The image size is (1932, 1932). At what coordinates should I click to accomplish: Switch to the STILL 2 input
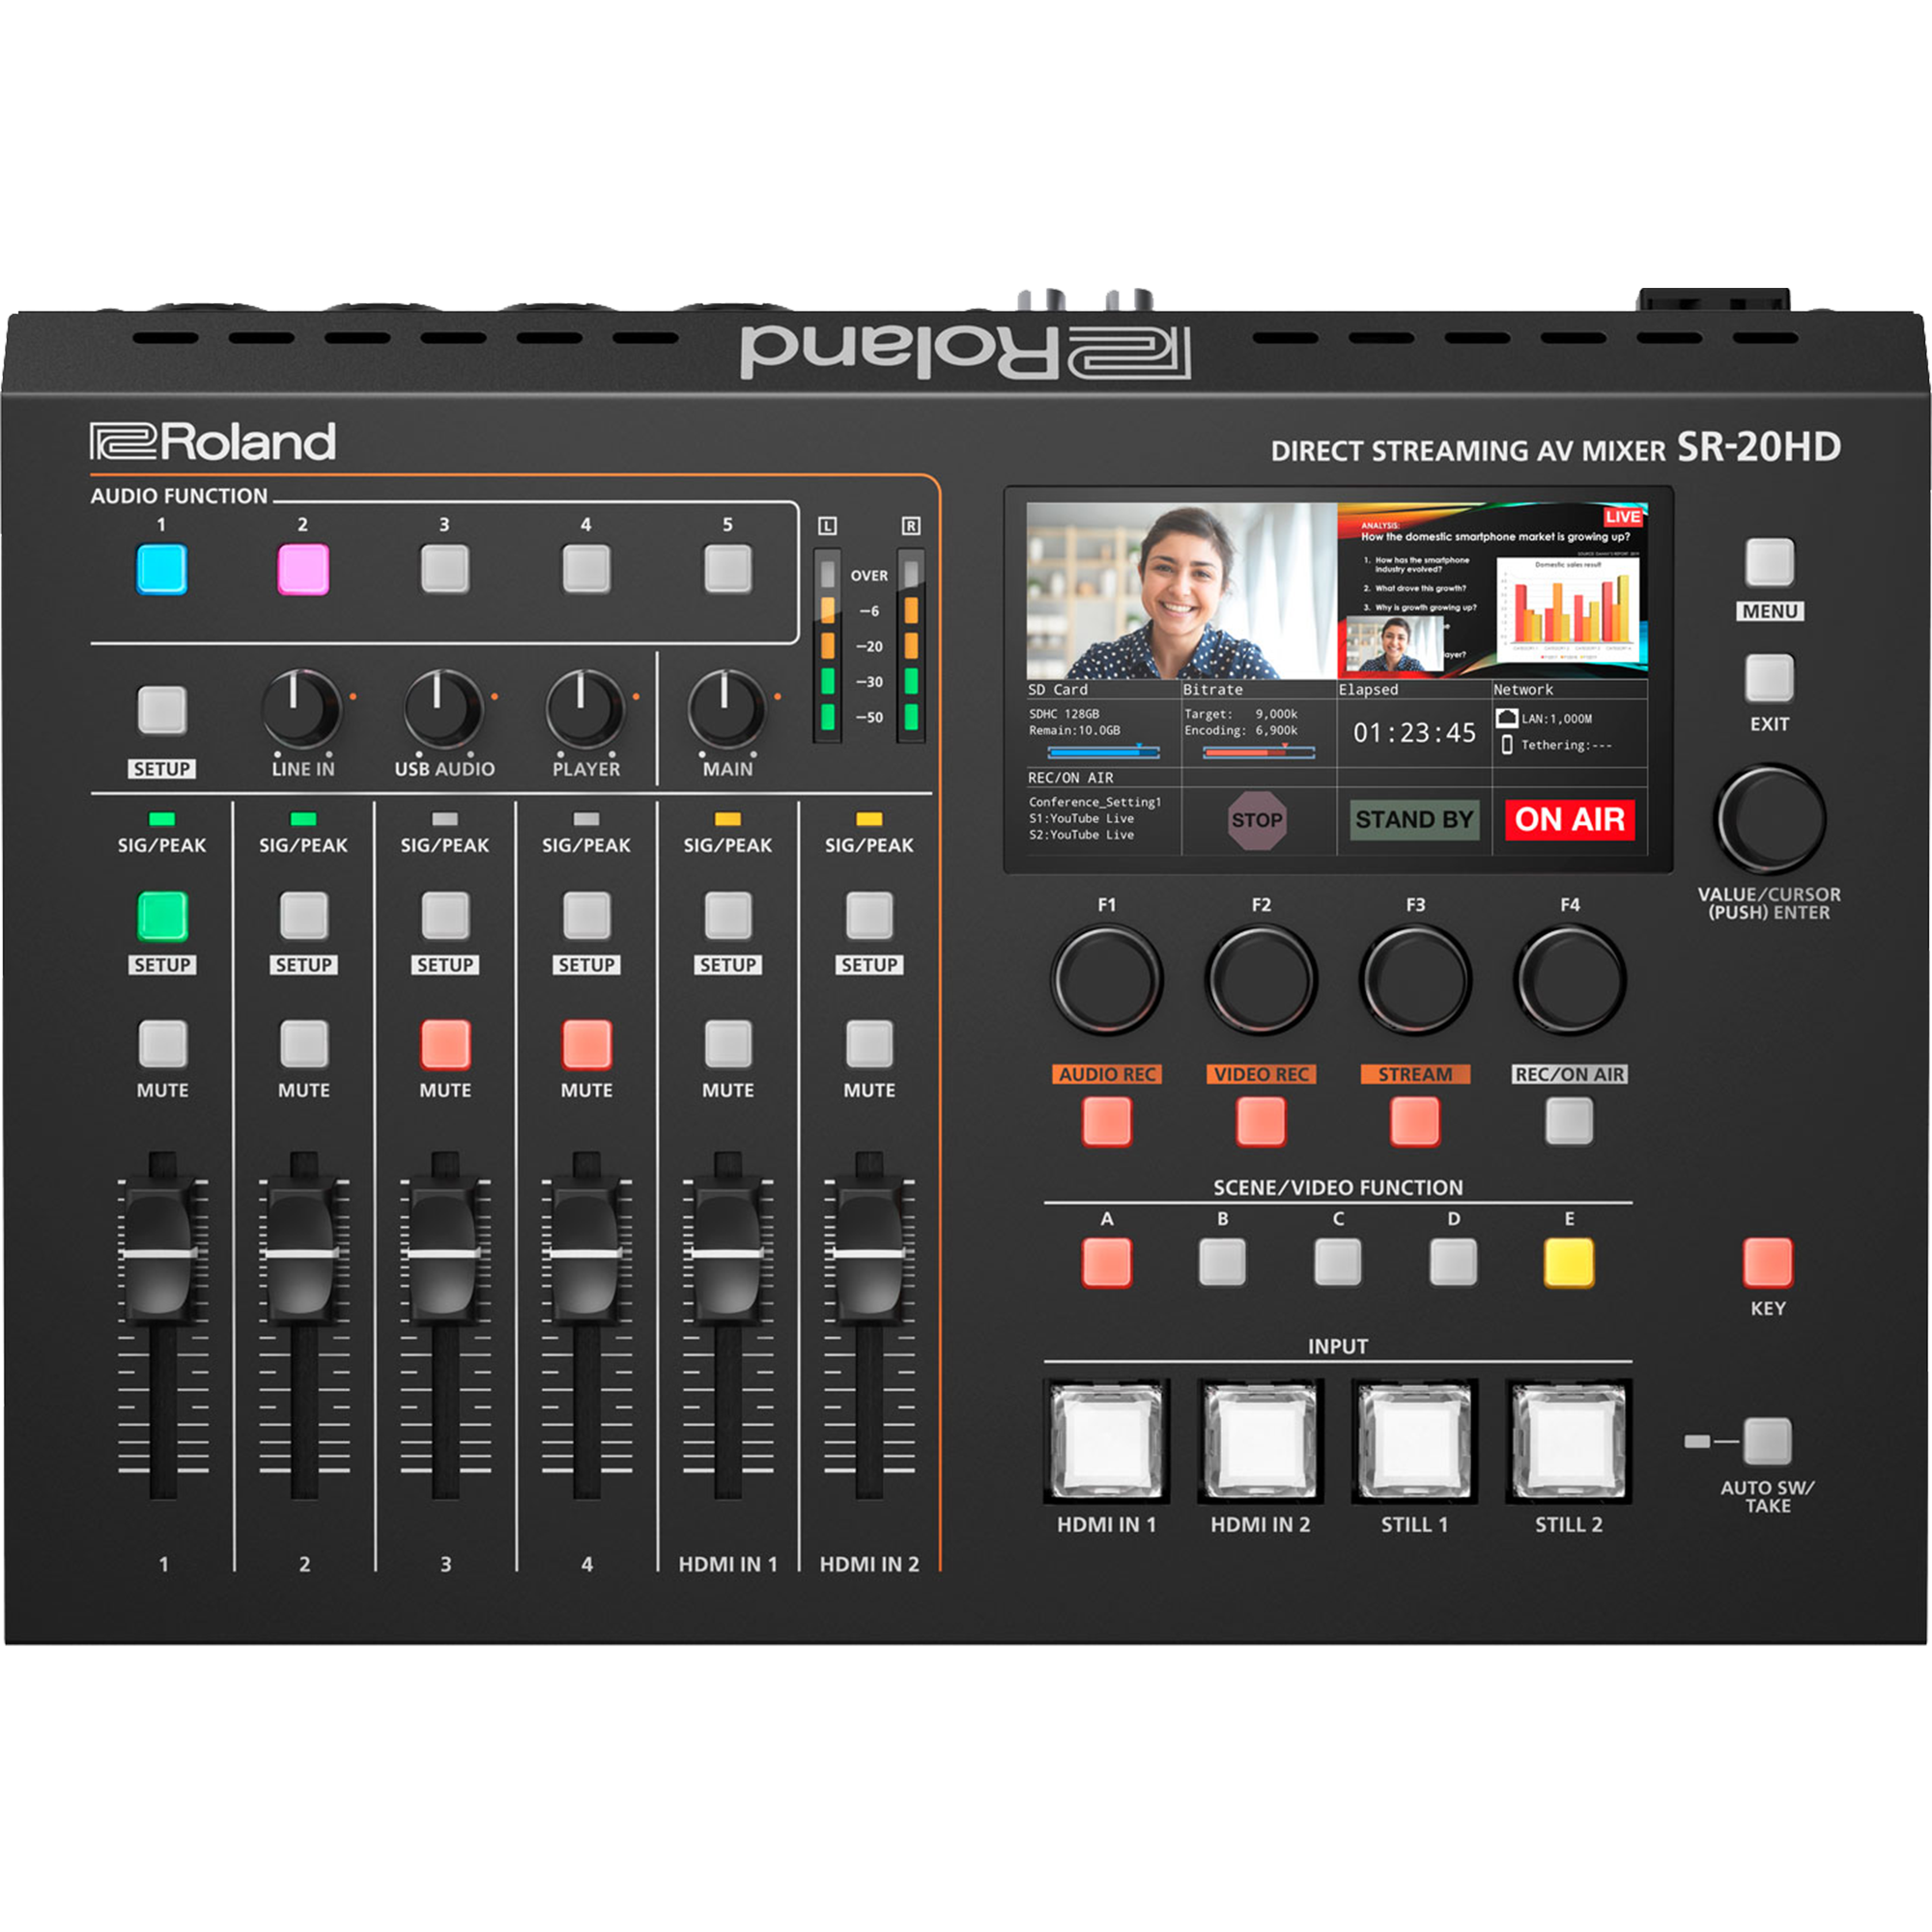[x=1569, y=1441]
